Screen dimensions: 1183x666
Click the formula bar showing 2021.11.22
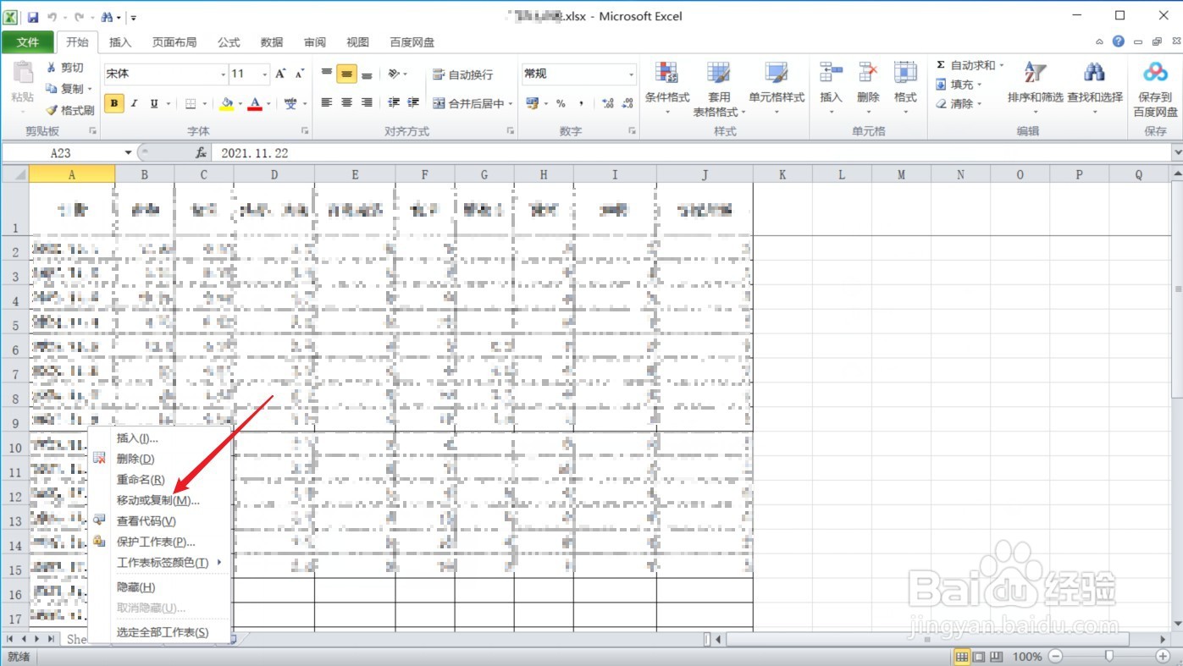click(692, 153)
